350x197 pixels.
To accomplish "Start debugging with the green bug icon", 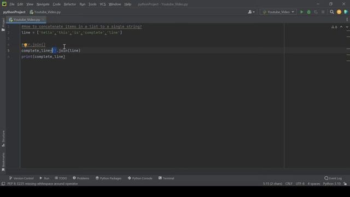I will pos(308,12).
